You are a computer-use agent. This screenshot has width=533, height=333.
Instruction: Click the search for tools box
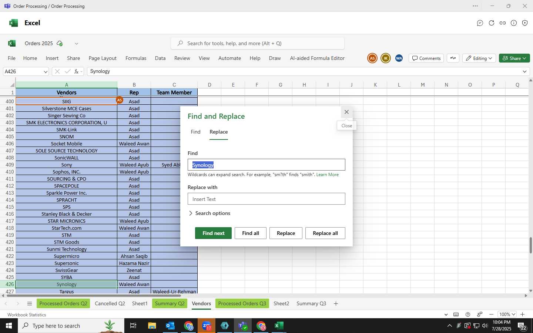point(258,43)
